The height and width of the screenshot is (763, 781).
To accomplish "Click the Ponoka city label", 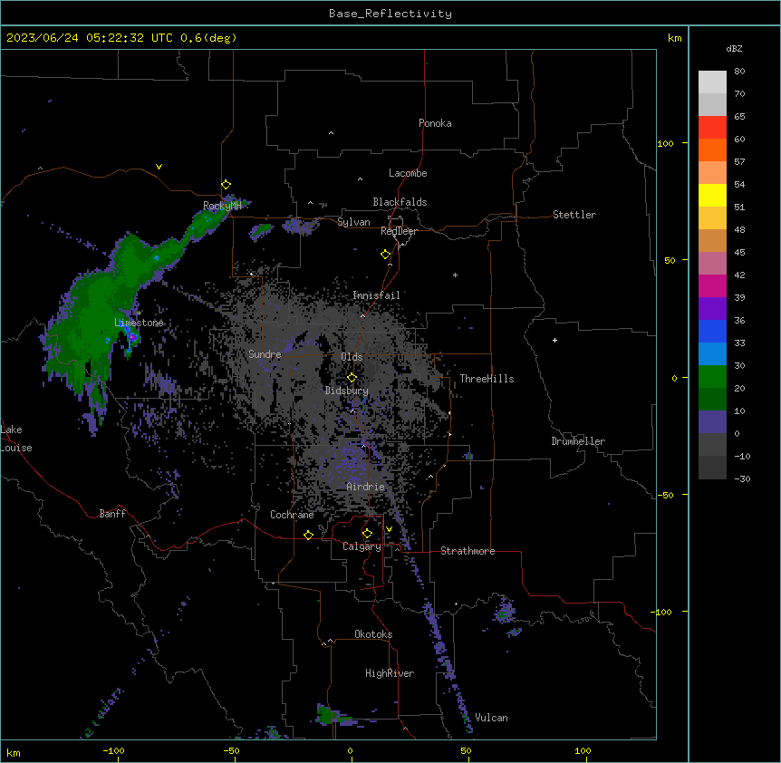I will (435, 123).
